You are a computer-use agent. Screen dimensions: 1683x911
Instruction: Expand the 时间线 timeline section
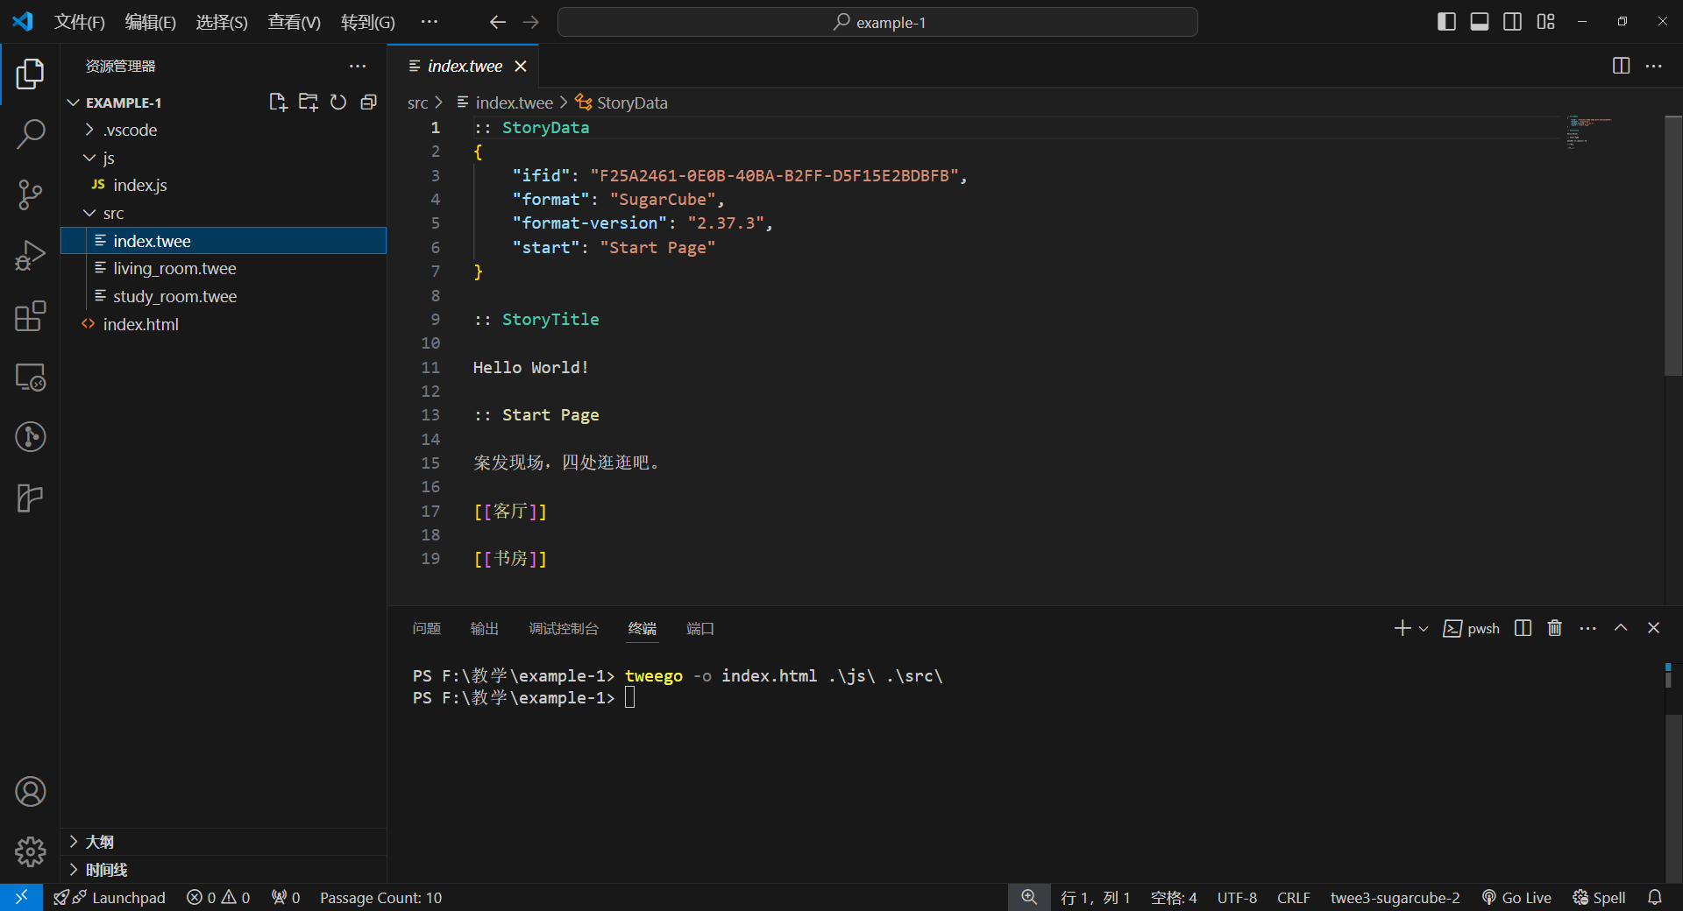[224, 870]
